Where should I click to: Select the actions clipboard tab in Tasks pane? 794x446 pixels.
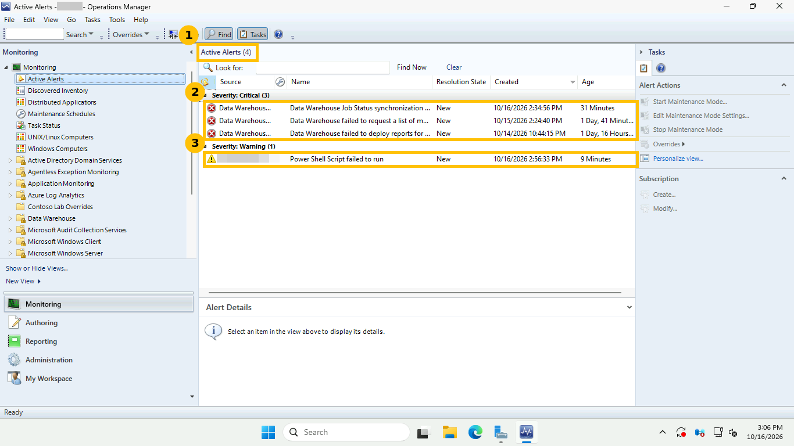643,69
